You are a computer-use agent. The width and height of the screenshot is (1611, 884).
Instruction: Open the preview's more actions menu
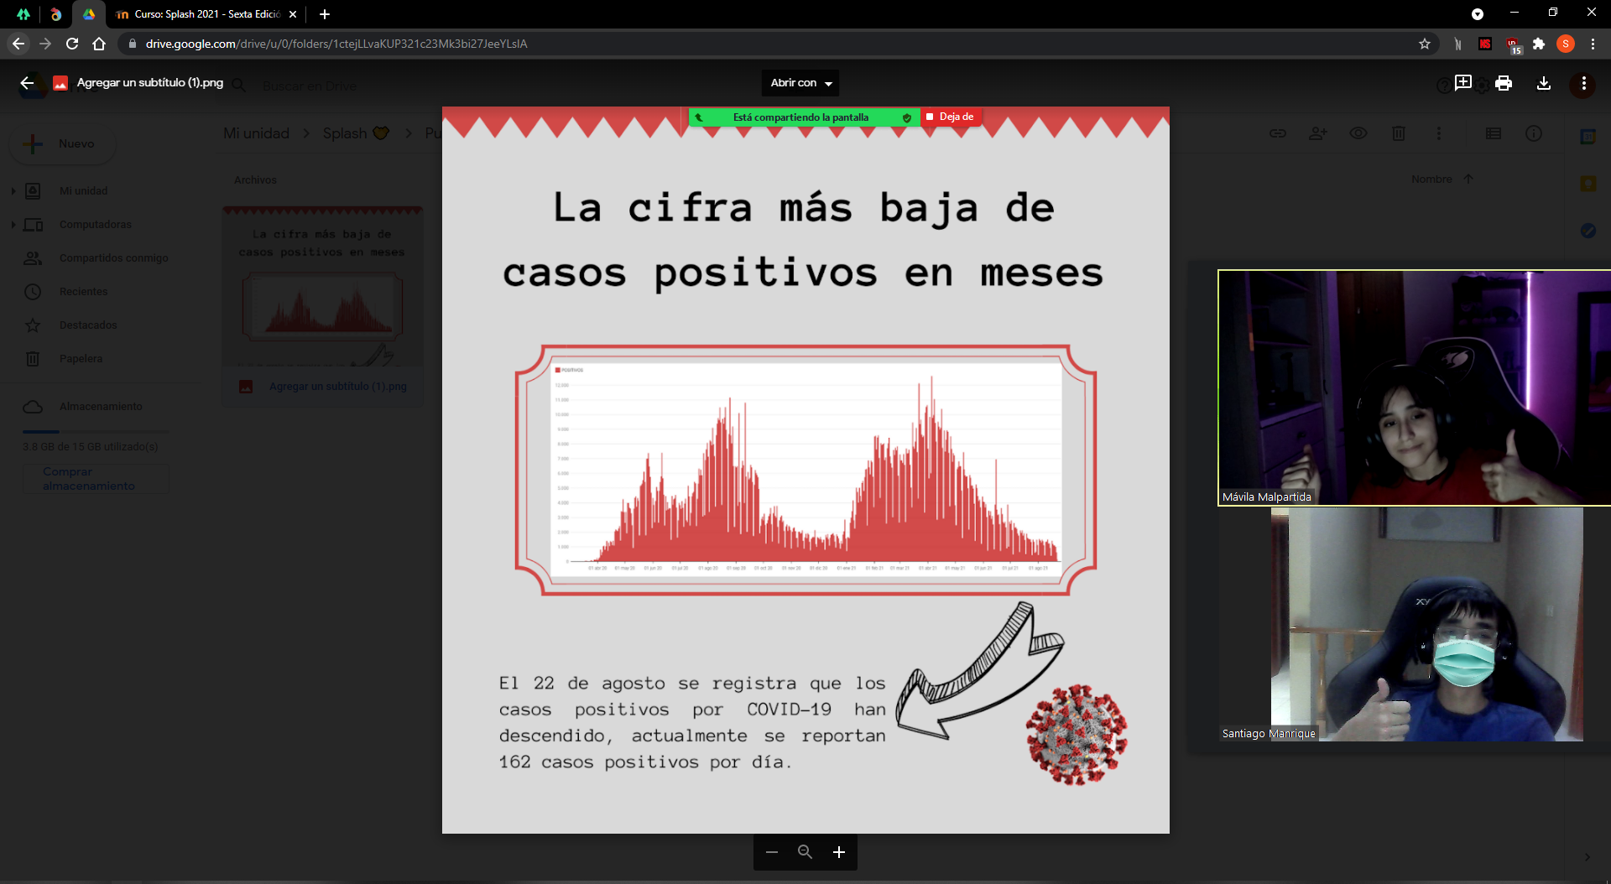[x=1583, y=83]
